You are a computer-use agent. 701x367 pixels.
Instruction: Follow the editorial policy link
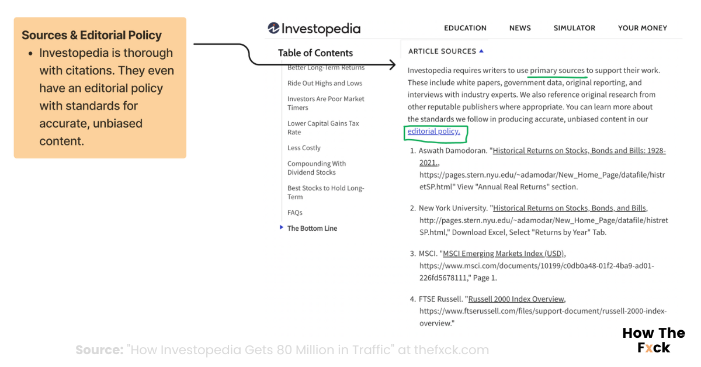[x=433, y=131]
